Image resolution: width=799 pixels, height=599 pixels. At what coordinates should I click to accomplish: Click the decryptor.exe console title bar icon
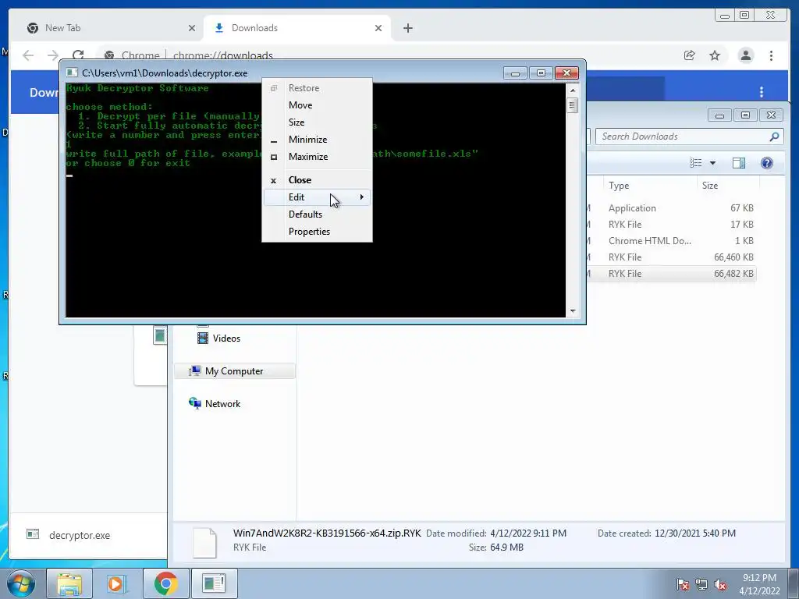pyautogui.click(x=72, y=73)
